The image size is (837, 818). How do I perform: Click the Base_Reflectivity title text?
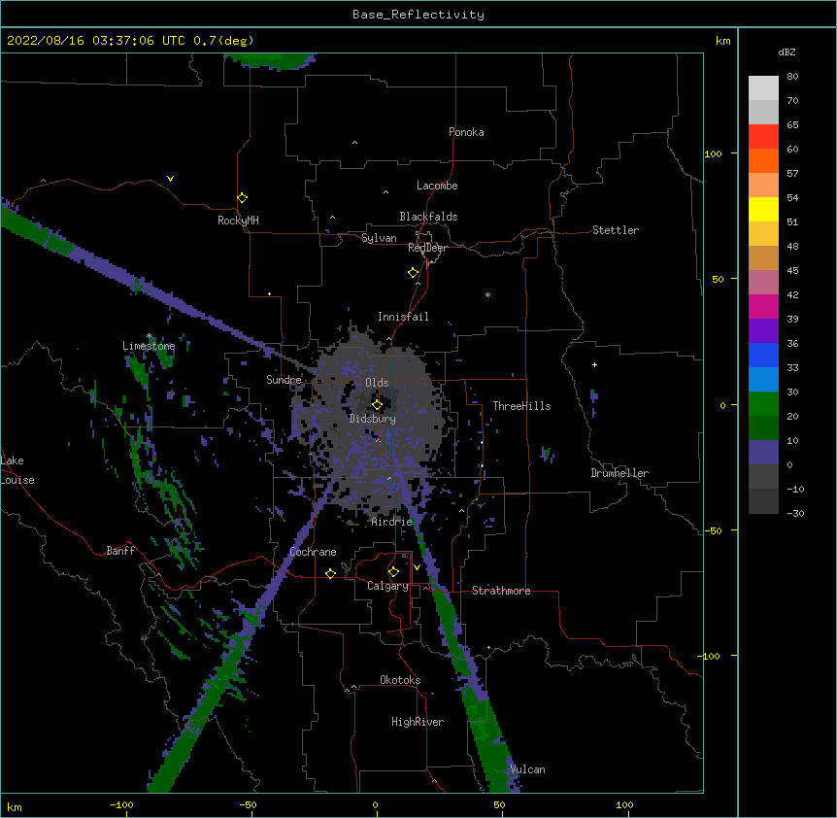[x=418, y=15]
